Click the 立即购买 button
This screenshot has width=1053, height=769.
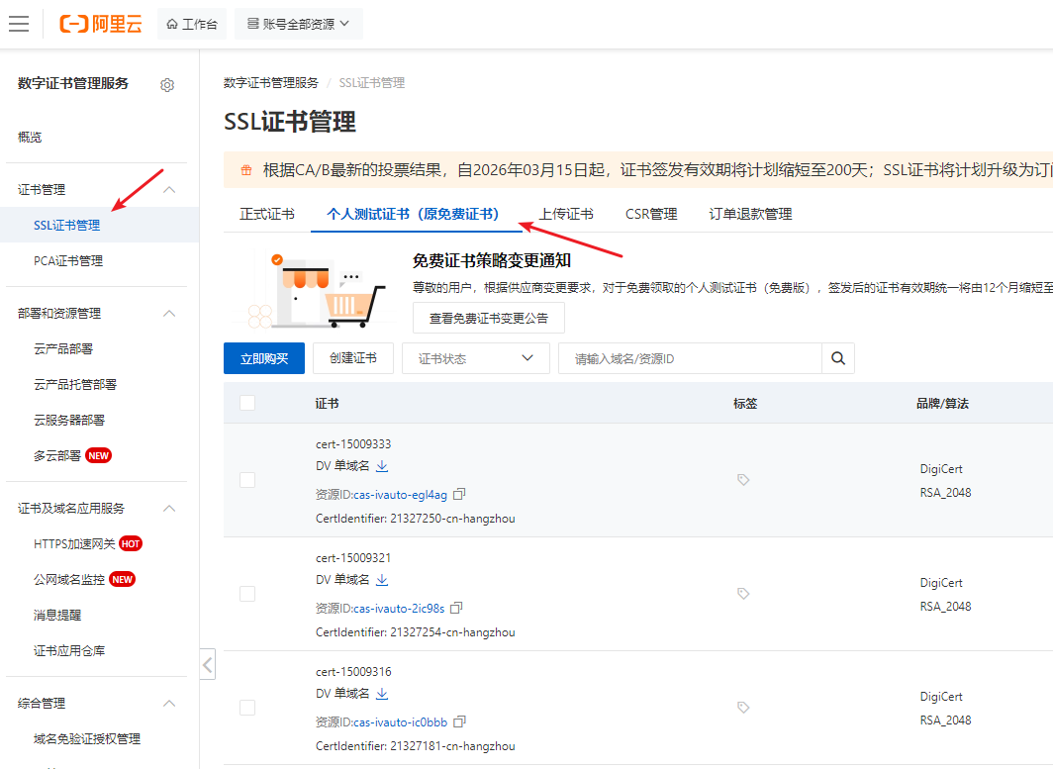(x=264, y=358)
